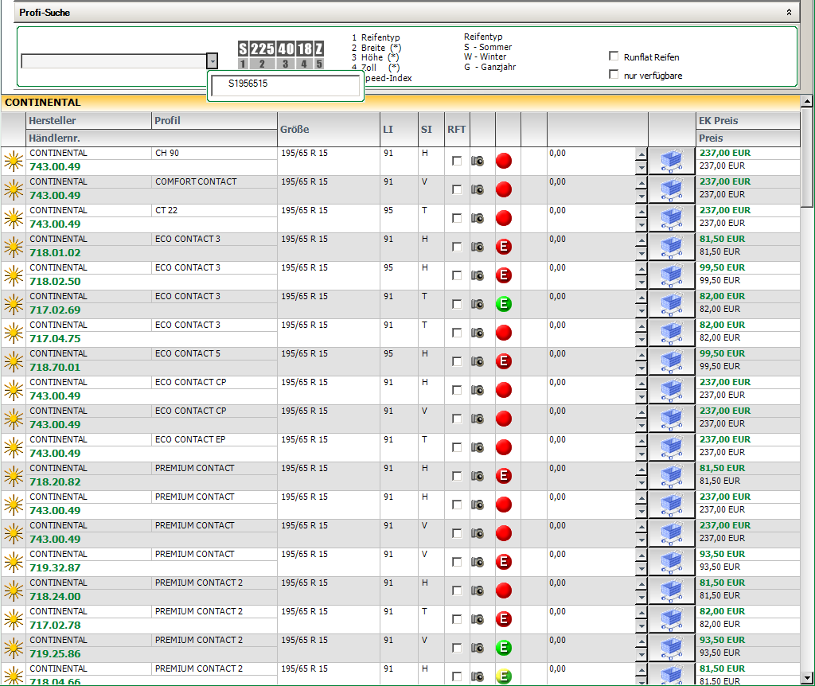The image size is (815, 686).
Task: Click green E status of 719.25.86
Action: coord(504,648)
